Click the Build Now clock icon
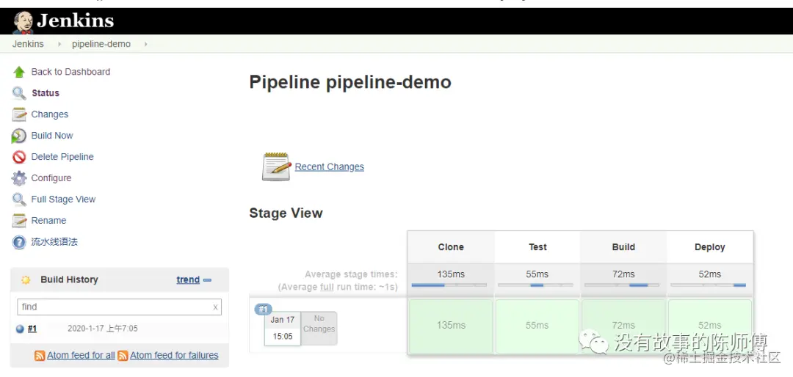Viewport: 793px width, 377px height. point(18,136)
